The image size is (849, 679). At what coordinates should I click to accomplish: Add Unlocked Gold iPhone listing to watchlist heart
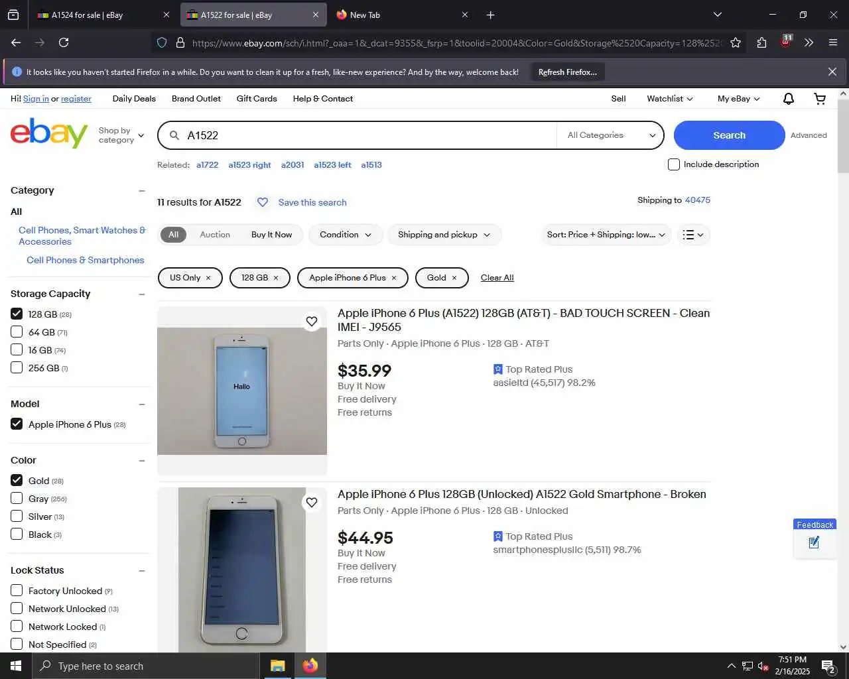(312, 503)
